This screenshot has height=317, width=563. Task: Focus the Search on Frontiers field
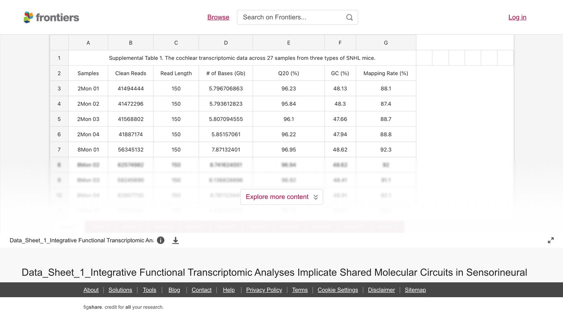pos(297,17)
